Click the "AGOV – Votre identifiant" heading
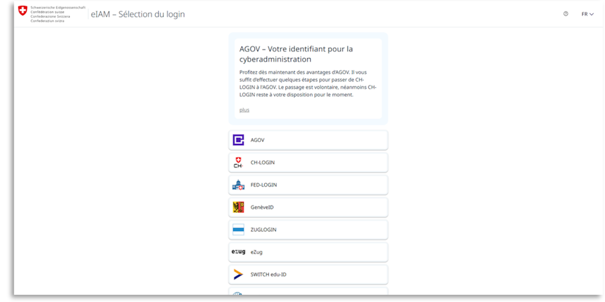This screenshot has height=302, width=605. click(296, 54)
